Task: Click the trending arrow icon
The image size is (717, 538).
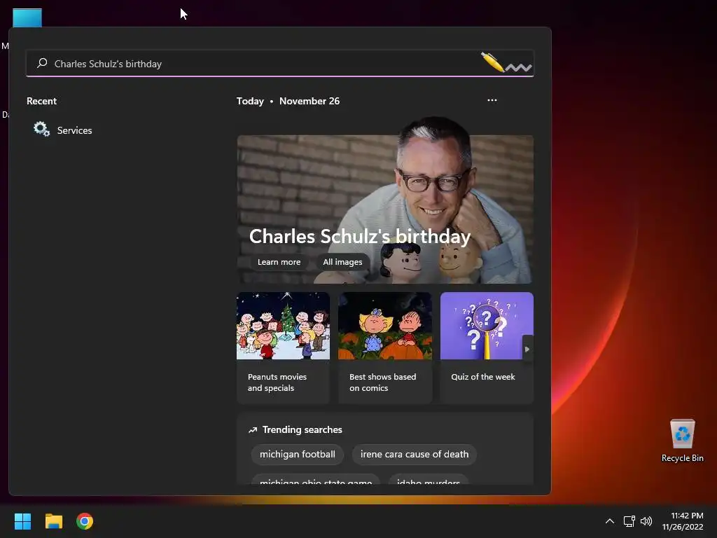Action: (253, 430)
